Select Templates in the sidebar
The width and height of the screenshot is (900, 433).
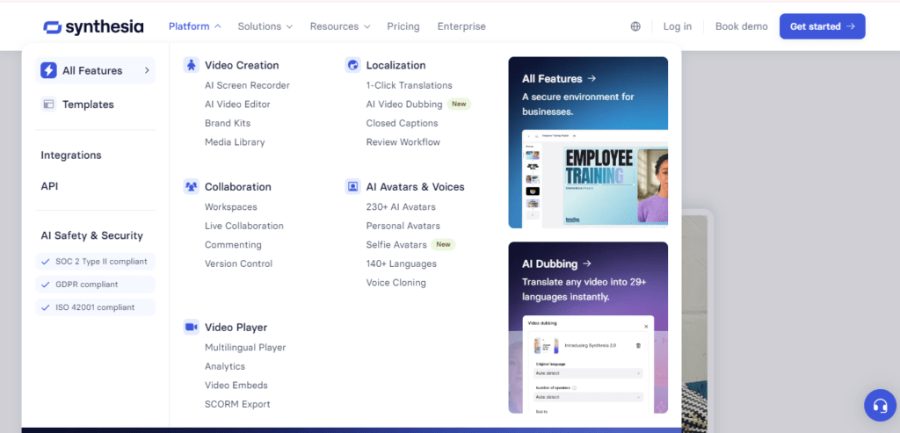(x=95, y=105)
